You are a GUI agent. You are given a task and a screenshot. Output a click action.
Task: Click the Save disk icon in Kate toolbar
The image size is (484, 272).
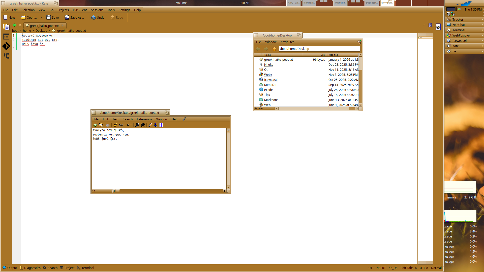tap(49, 17)
